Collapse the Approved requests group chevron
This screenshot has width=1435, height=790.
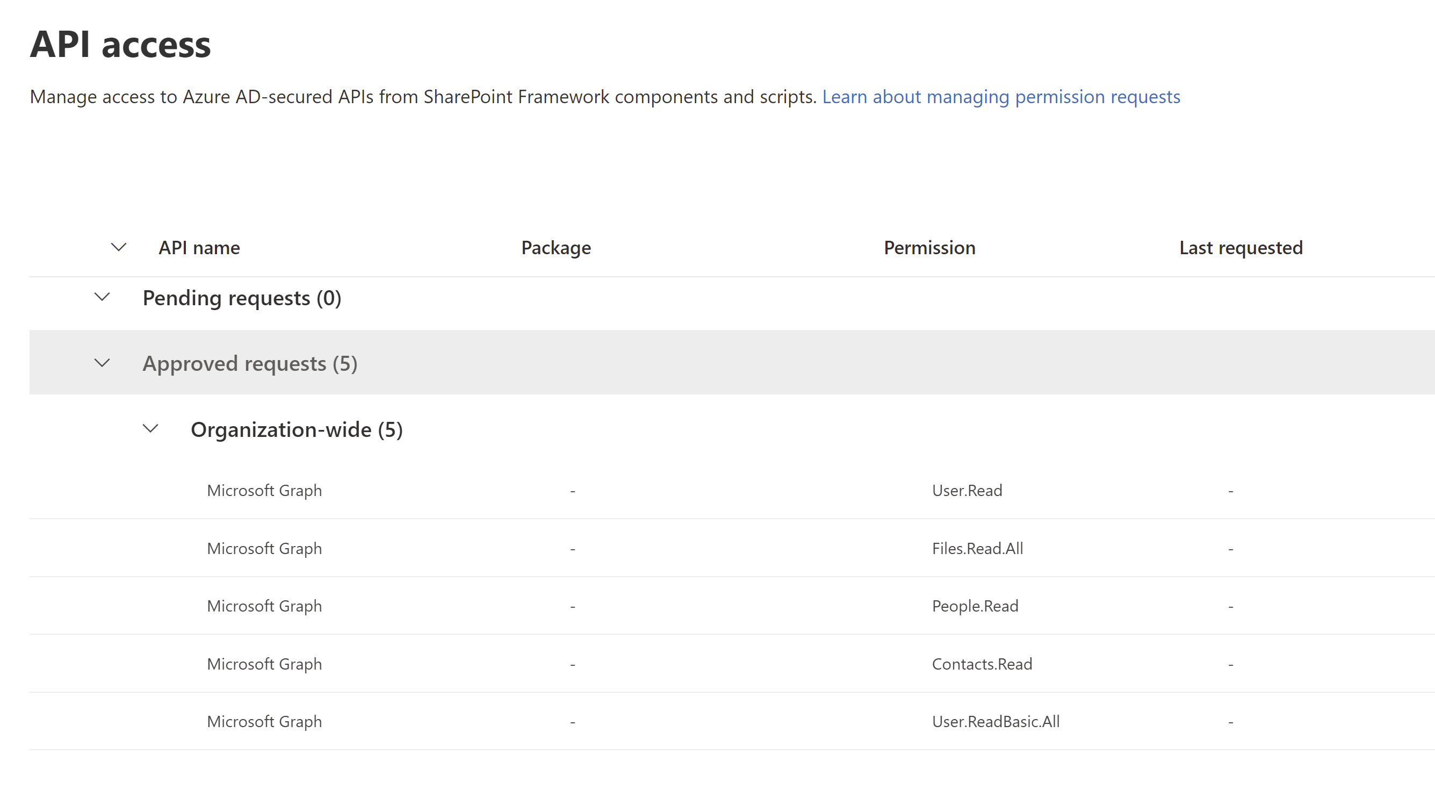[x=102, y=363]
